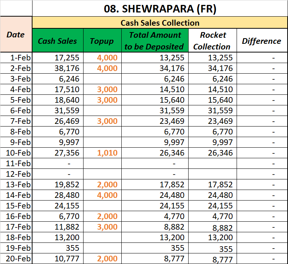Select the 8-Feb date cell
Screen dimensions: 288x264
16,132
